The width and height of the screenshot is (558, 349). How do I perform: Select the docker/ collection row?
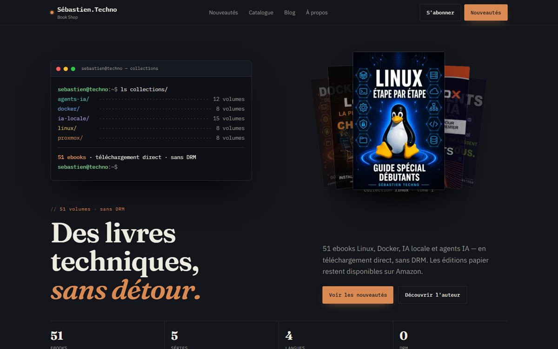pyautogui.click(x=151, y=109)
